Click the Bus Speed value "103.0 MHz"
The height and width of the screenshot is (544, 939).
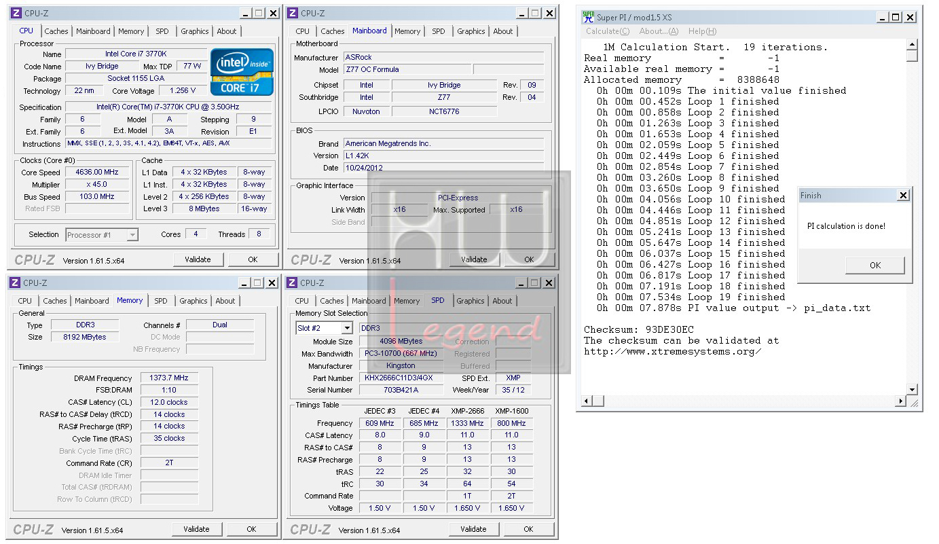[97, 197]
